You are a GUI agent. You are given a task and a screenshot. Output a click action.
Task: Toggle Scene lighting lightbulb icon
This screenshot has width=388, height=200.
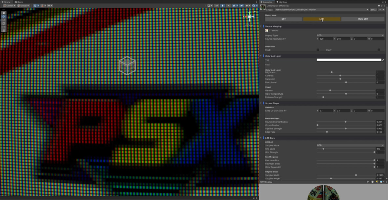coord(223,5)
